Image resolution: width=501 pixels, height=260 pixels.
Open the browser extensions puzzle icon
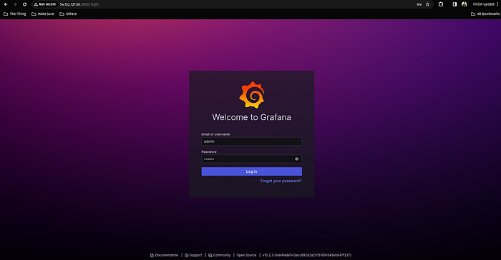tap(441, 4)
